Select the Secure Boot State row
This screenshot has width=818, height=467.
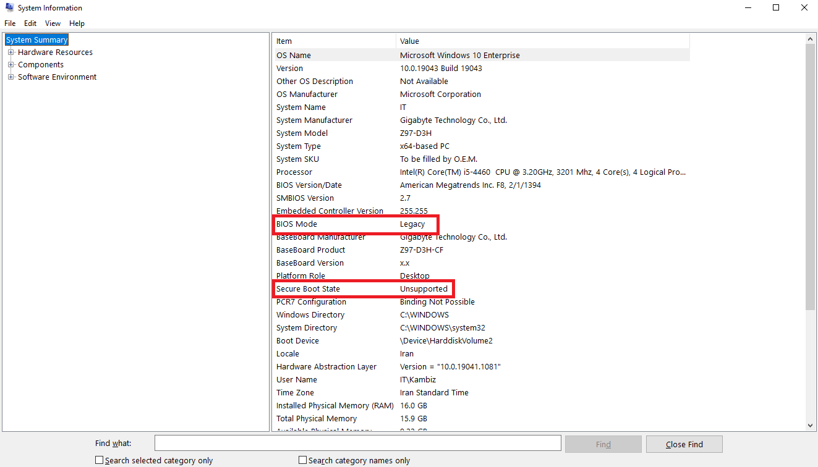(x=481, y=288)
